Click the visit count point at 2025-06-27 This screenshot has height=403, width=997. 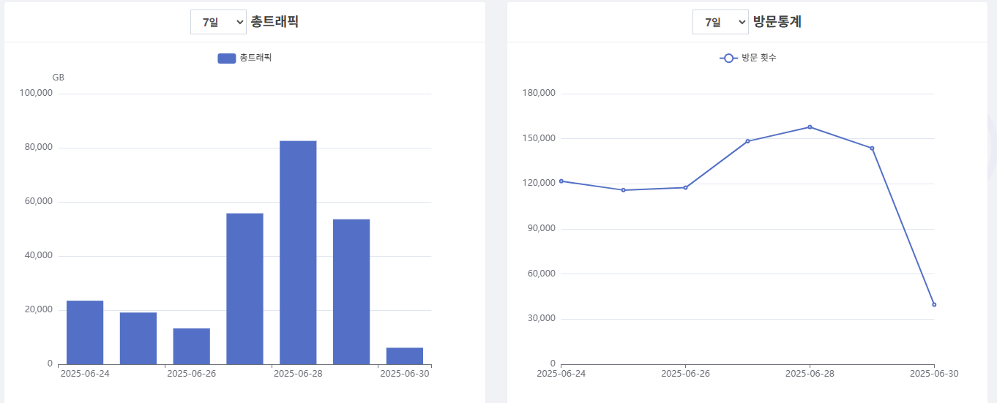click(747, 141)
